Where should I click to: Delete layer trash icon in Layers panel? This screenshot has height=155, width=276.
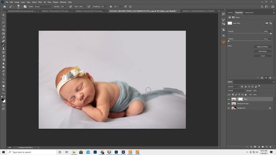(270, 147)
